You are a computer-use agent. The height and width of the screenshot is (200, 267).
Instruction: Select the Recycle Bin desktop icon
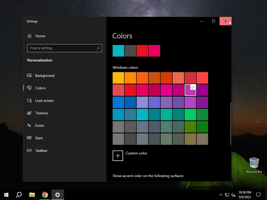(254, 165)
